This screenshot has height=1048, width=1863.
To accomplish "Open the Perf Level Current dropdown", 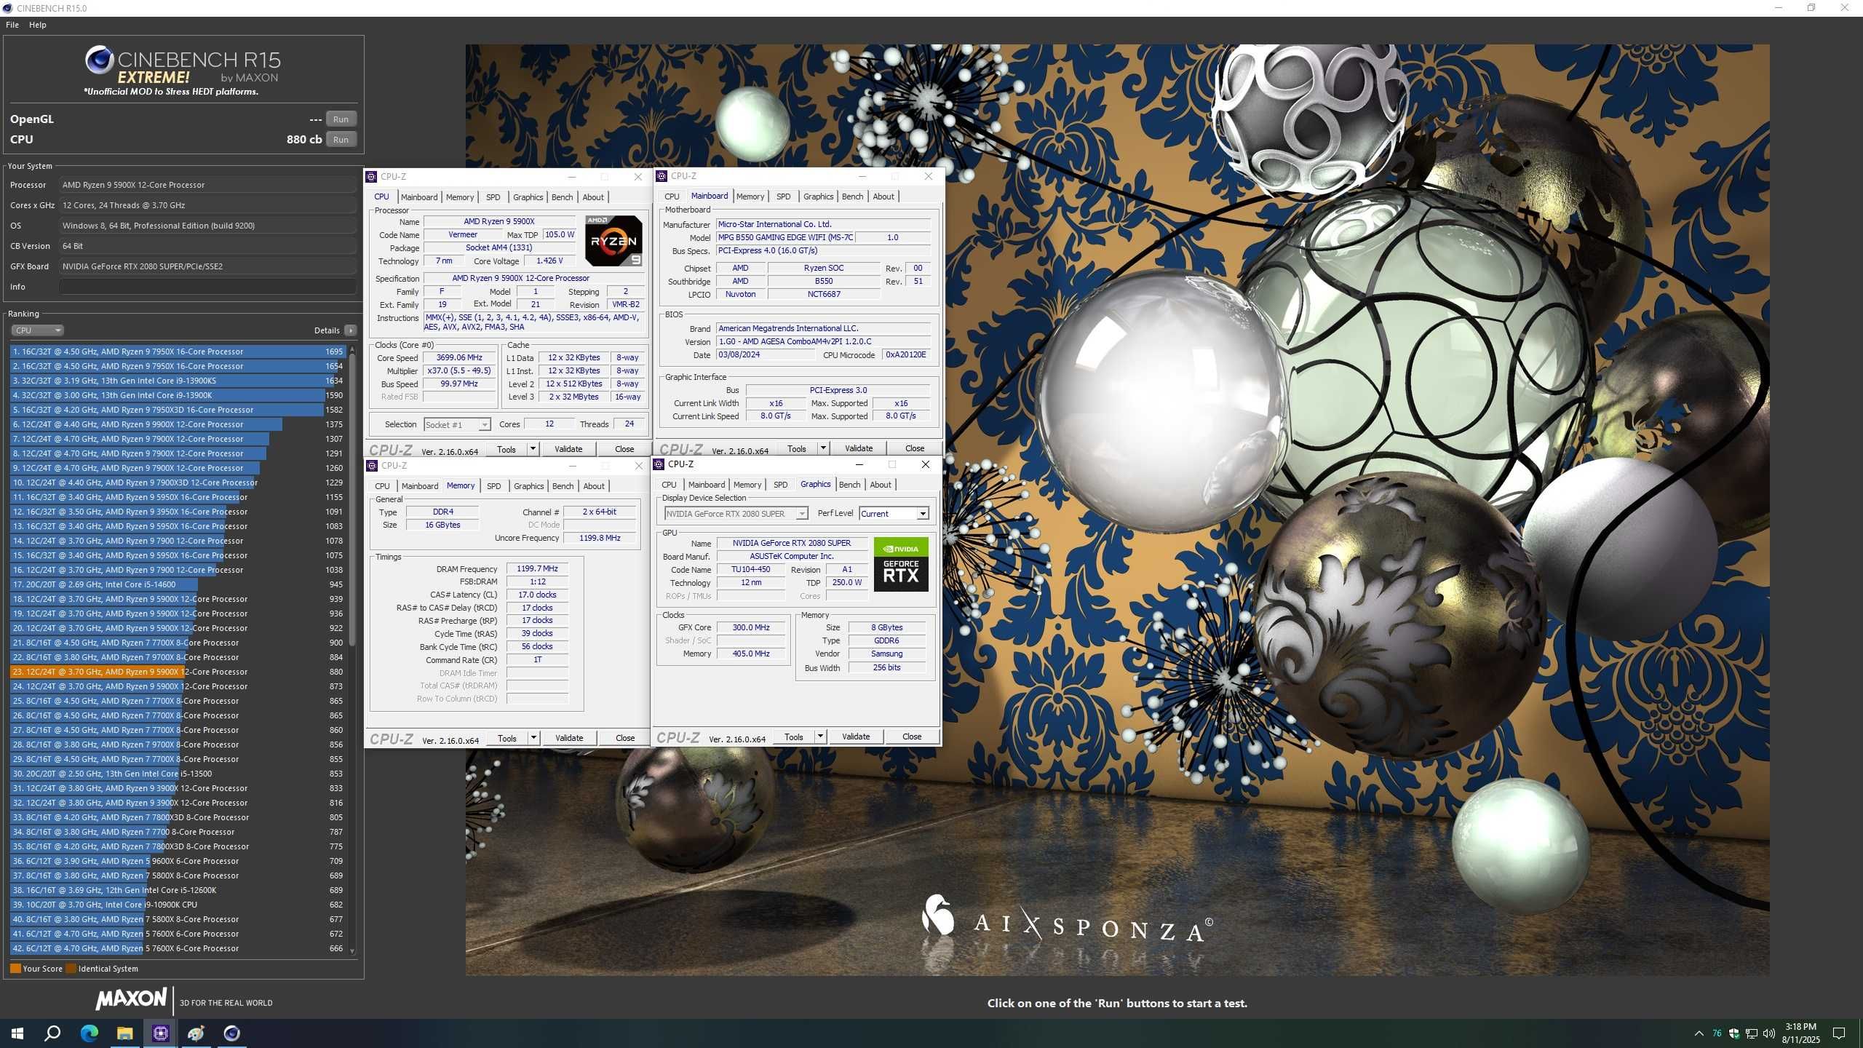I will tap(894, 514).
